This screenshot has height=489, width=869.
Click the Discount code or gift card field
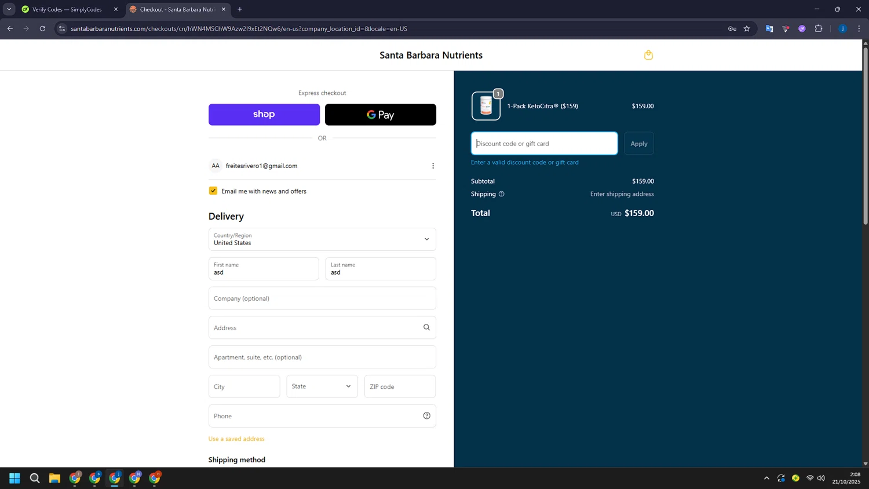pos(544,143)
